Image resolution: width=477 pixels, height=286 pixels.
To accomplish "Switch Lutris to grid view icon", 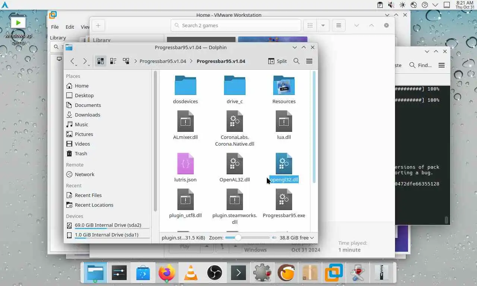I will (x=310, y=25).
